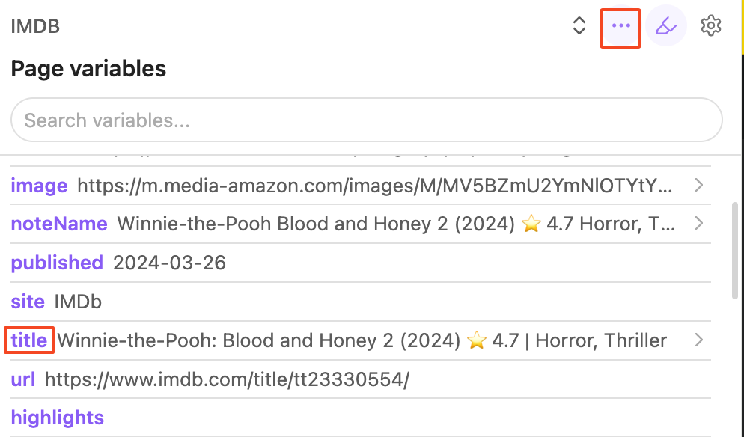Copy the site variable key
The image size is (744, 437).
[x=28, y=302]
